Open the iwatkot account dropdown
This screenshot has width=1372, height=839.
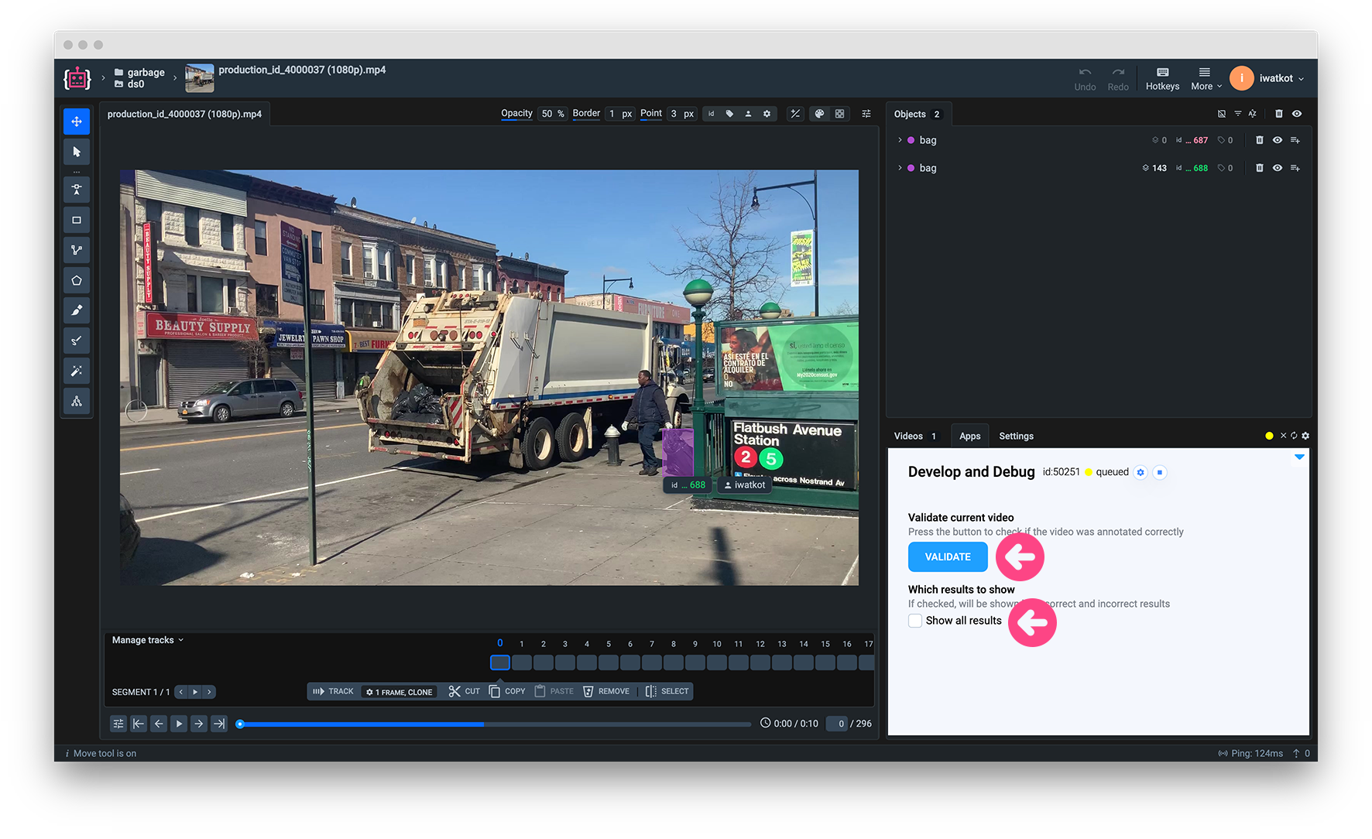(1267, 78)
